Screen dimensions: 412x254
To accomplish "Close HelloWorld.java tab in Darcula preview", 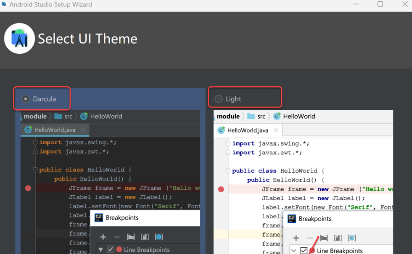I will pos(83,130).
